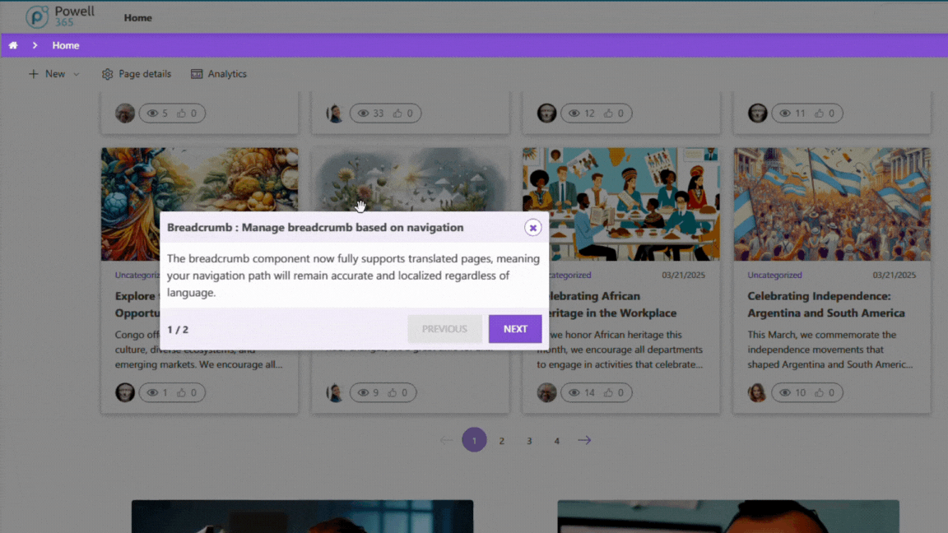Click the New plus icon

(33, 74)
